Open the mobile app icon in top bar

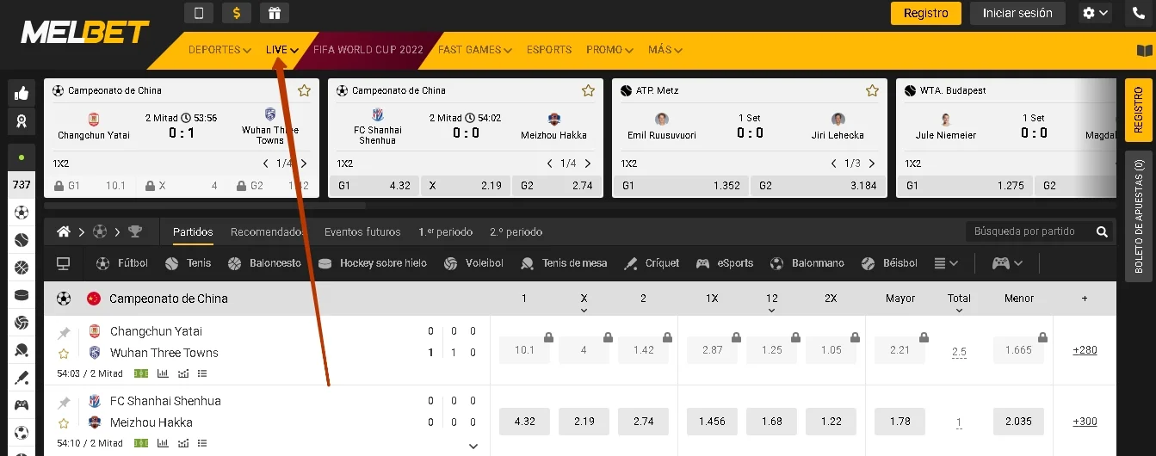click(x=199, y=13)
